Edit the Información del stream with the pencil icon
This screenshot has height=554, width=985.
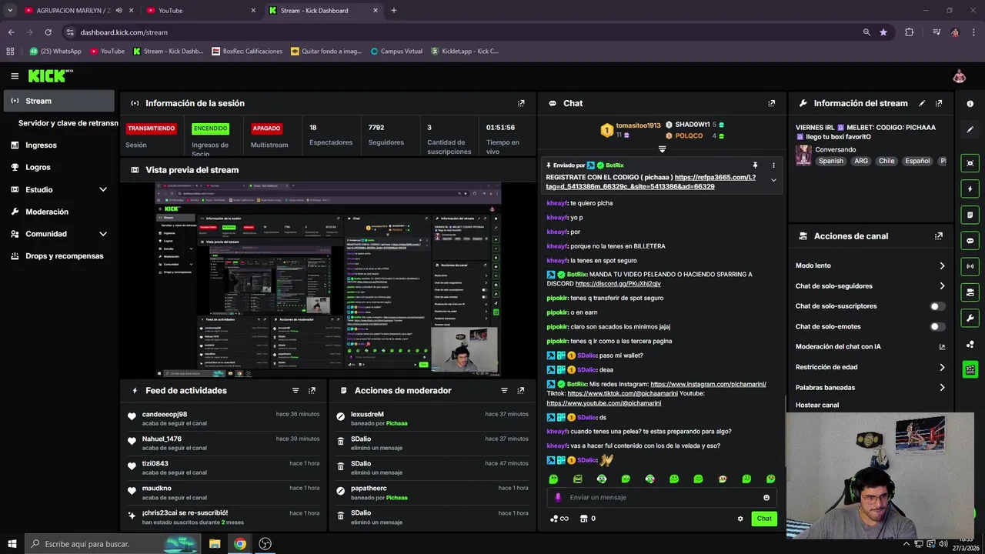tap(922, 103)
